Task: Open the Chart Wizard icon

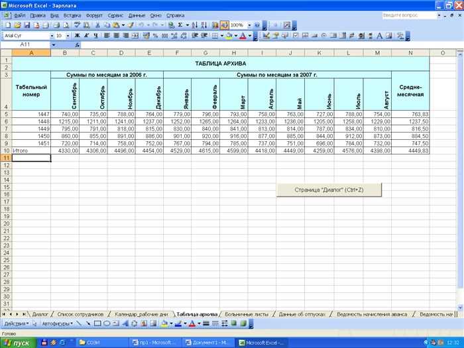Action: (x=215, y=25)
